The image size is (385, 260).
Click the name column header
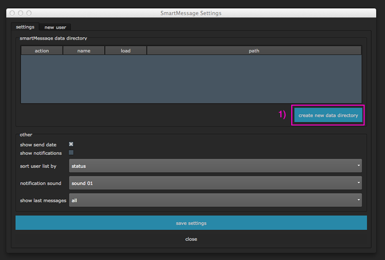84,51
